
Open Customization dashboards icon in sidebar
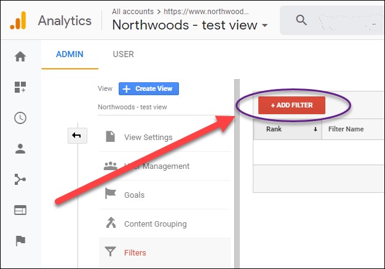20,87
